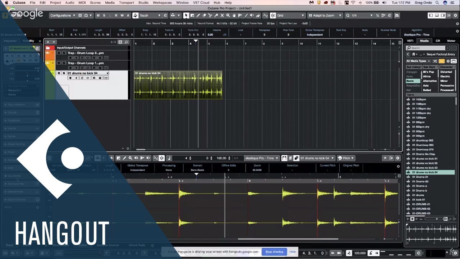Select the Split scissors tool

(x=210, y=15)
